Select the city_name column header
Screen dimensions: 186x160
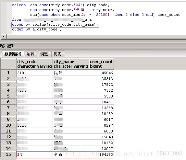coord(71,64)
